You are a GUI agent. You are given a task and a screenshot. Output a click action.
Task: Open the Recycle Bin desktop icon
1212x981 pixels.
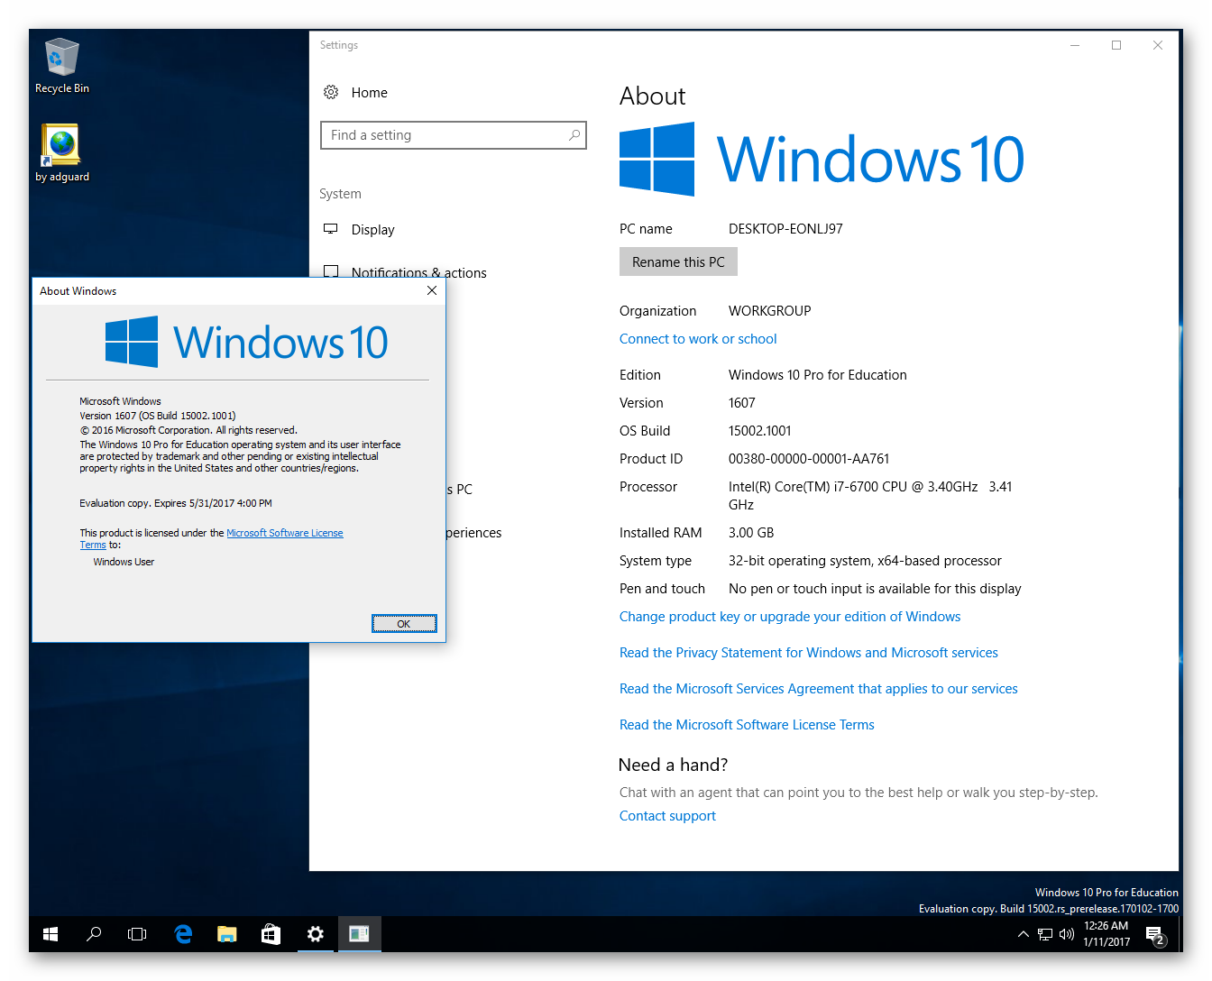click(x=61, y=65)
